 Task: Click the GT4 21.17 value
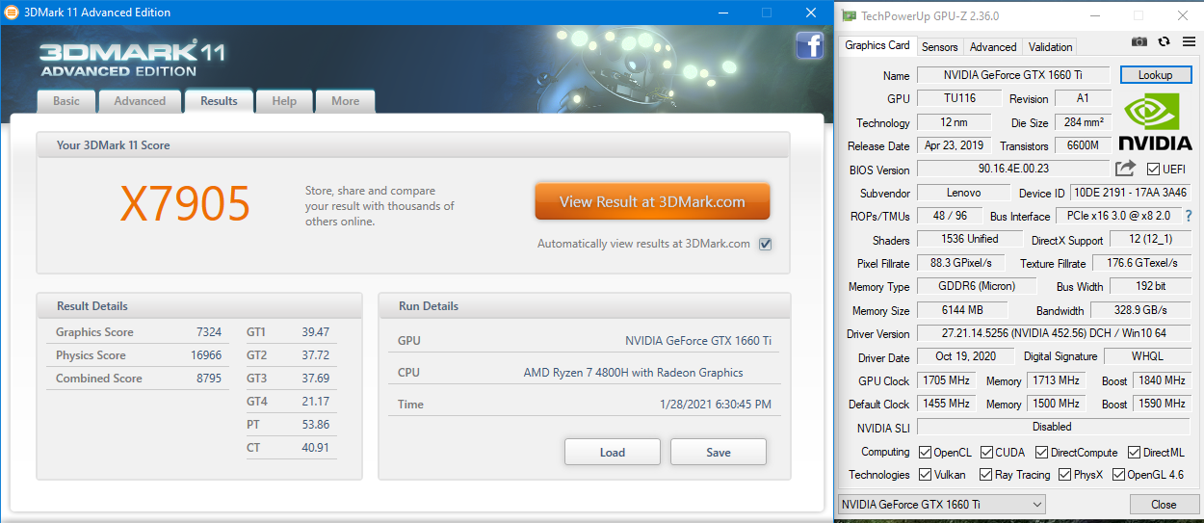[x=315, y=402]
